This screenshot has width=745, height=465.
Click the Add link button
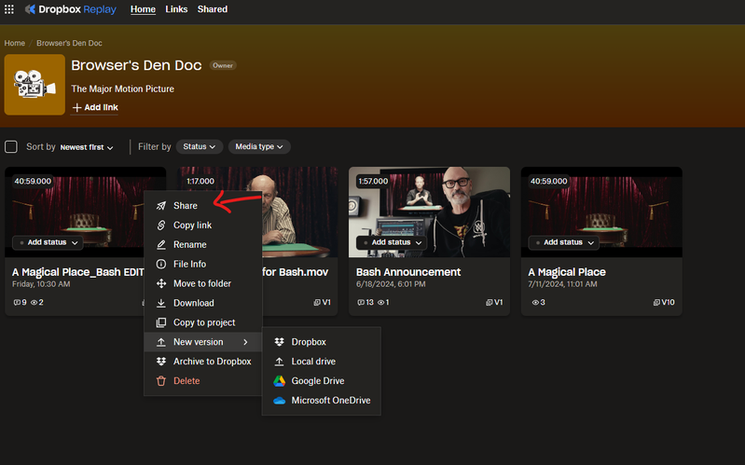point(95,108)
